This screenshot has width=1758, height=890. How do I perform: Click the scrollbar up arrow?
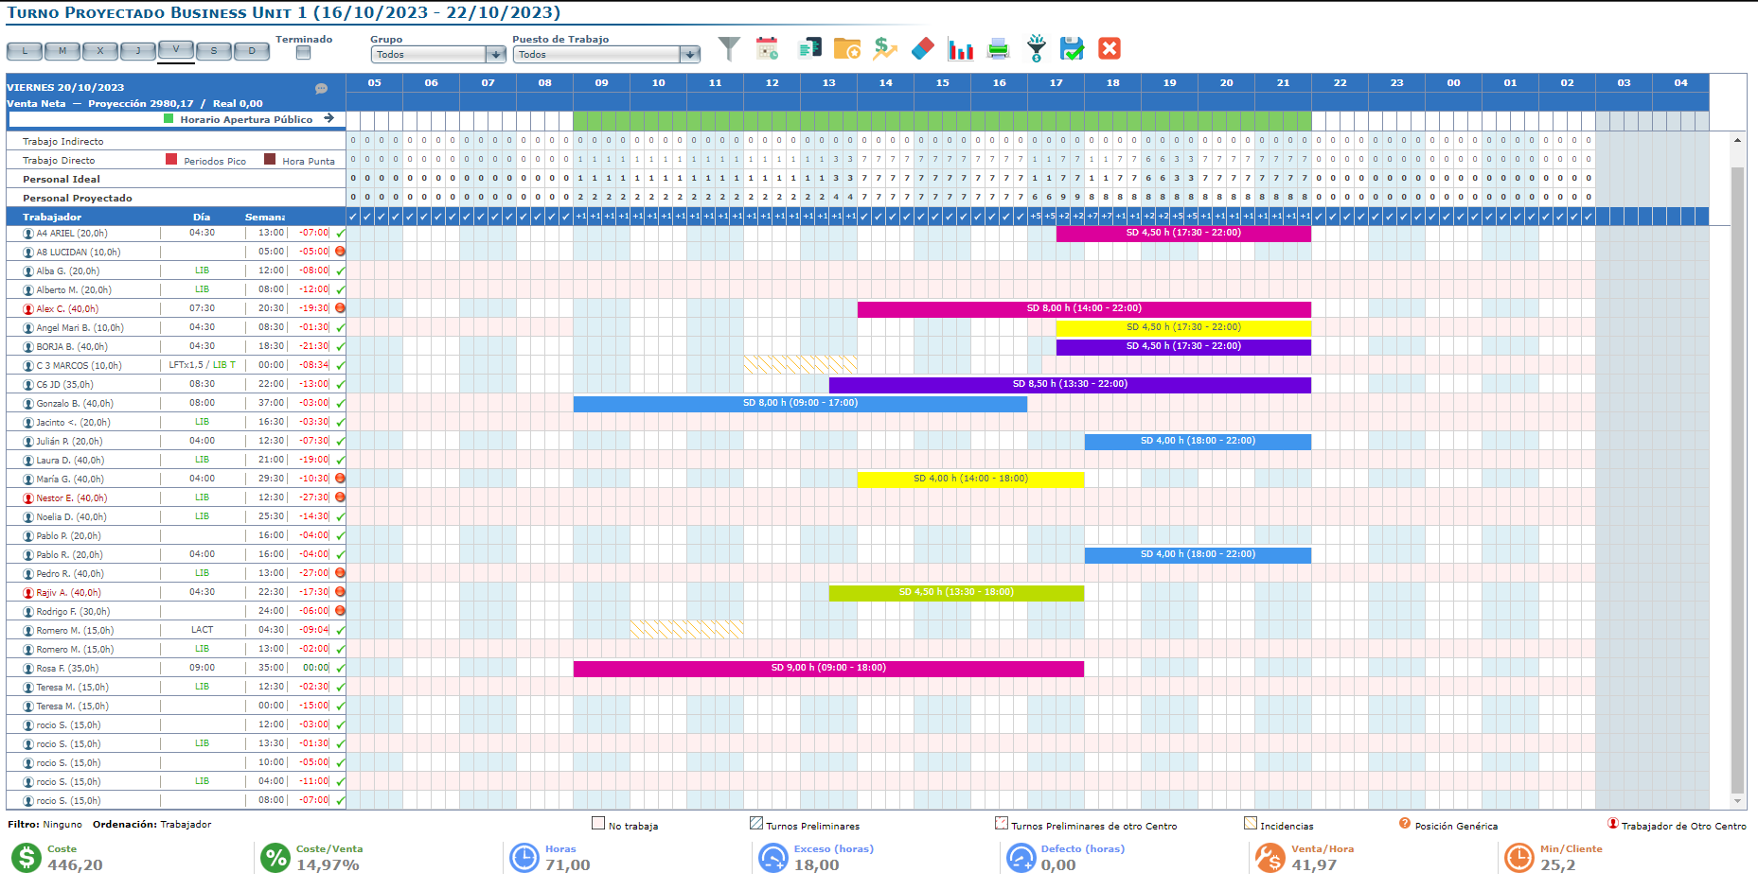(1737, 140)
